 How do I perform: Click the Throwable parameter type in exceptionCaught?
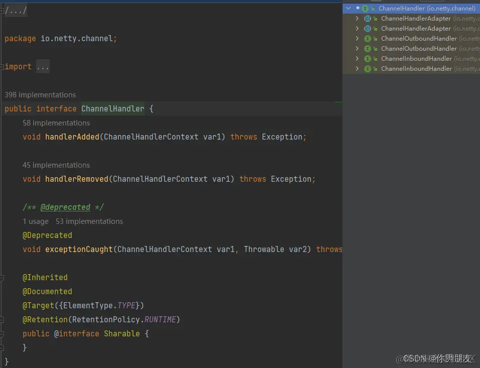(x=264, y=250)
